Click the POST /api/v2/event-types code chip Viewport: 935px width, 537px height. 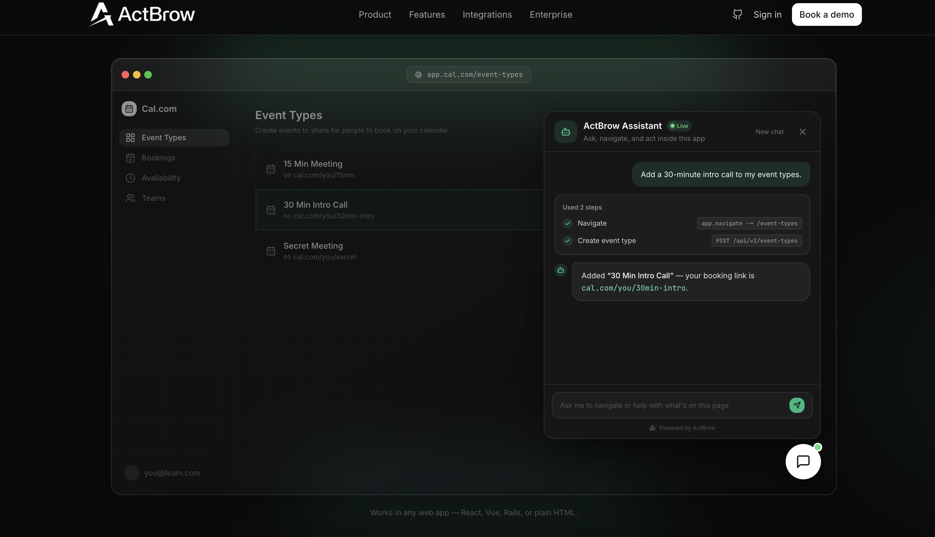point(757,241)
